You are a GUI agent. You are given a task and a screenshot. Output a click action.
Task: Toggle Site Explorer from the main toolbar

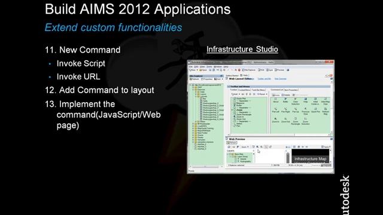pyautogui.click(x=249, y=70)
